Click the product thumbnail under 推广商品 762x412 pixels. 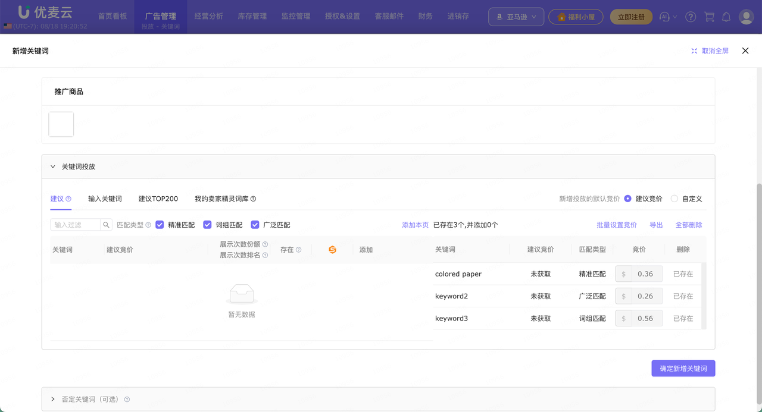coord(61,124)
